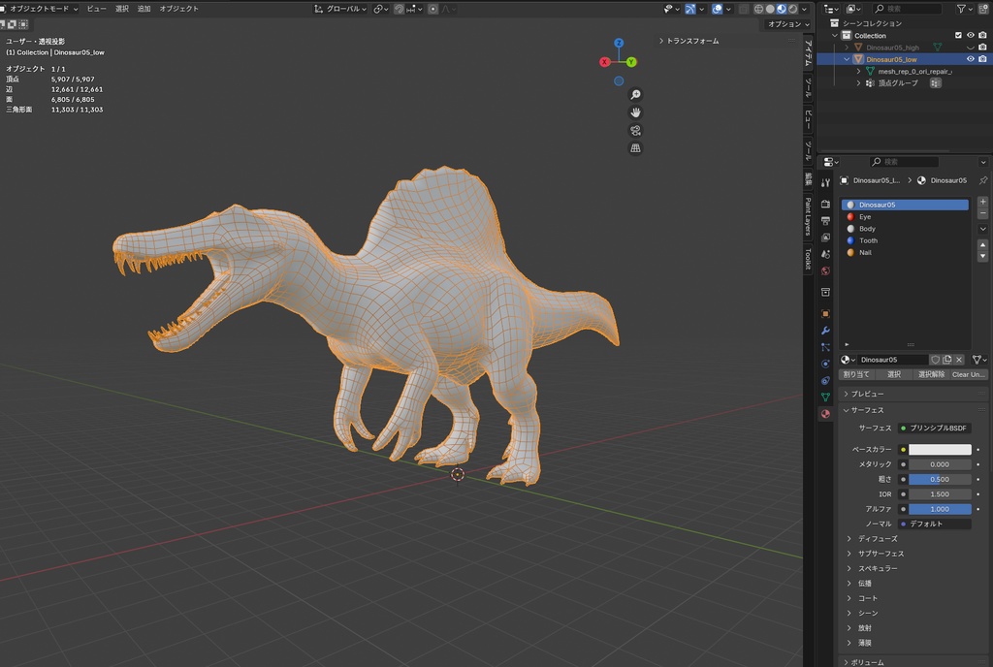Viewport: 993px width, 667px height.
Task: Switch perspective/orthographic with the grid icon
Action: [636, 148]
